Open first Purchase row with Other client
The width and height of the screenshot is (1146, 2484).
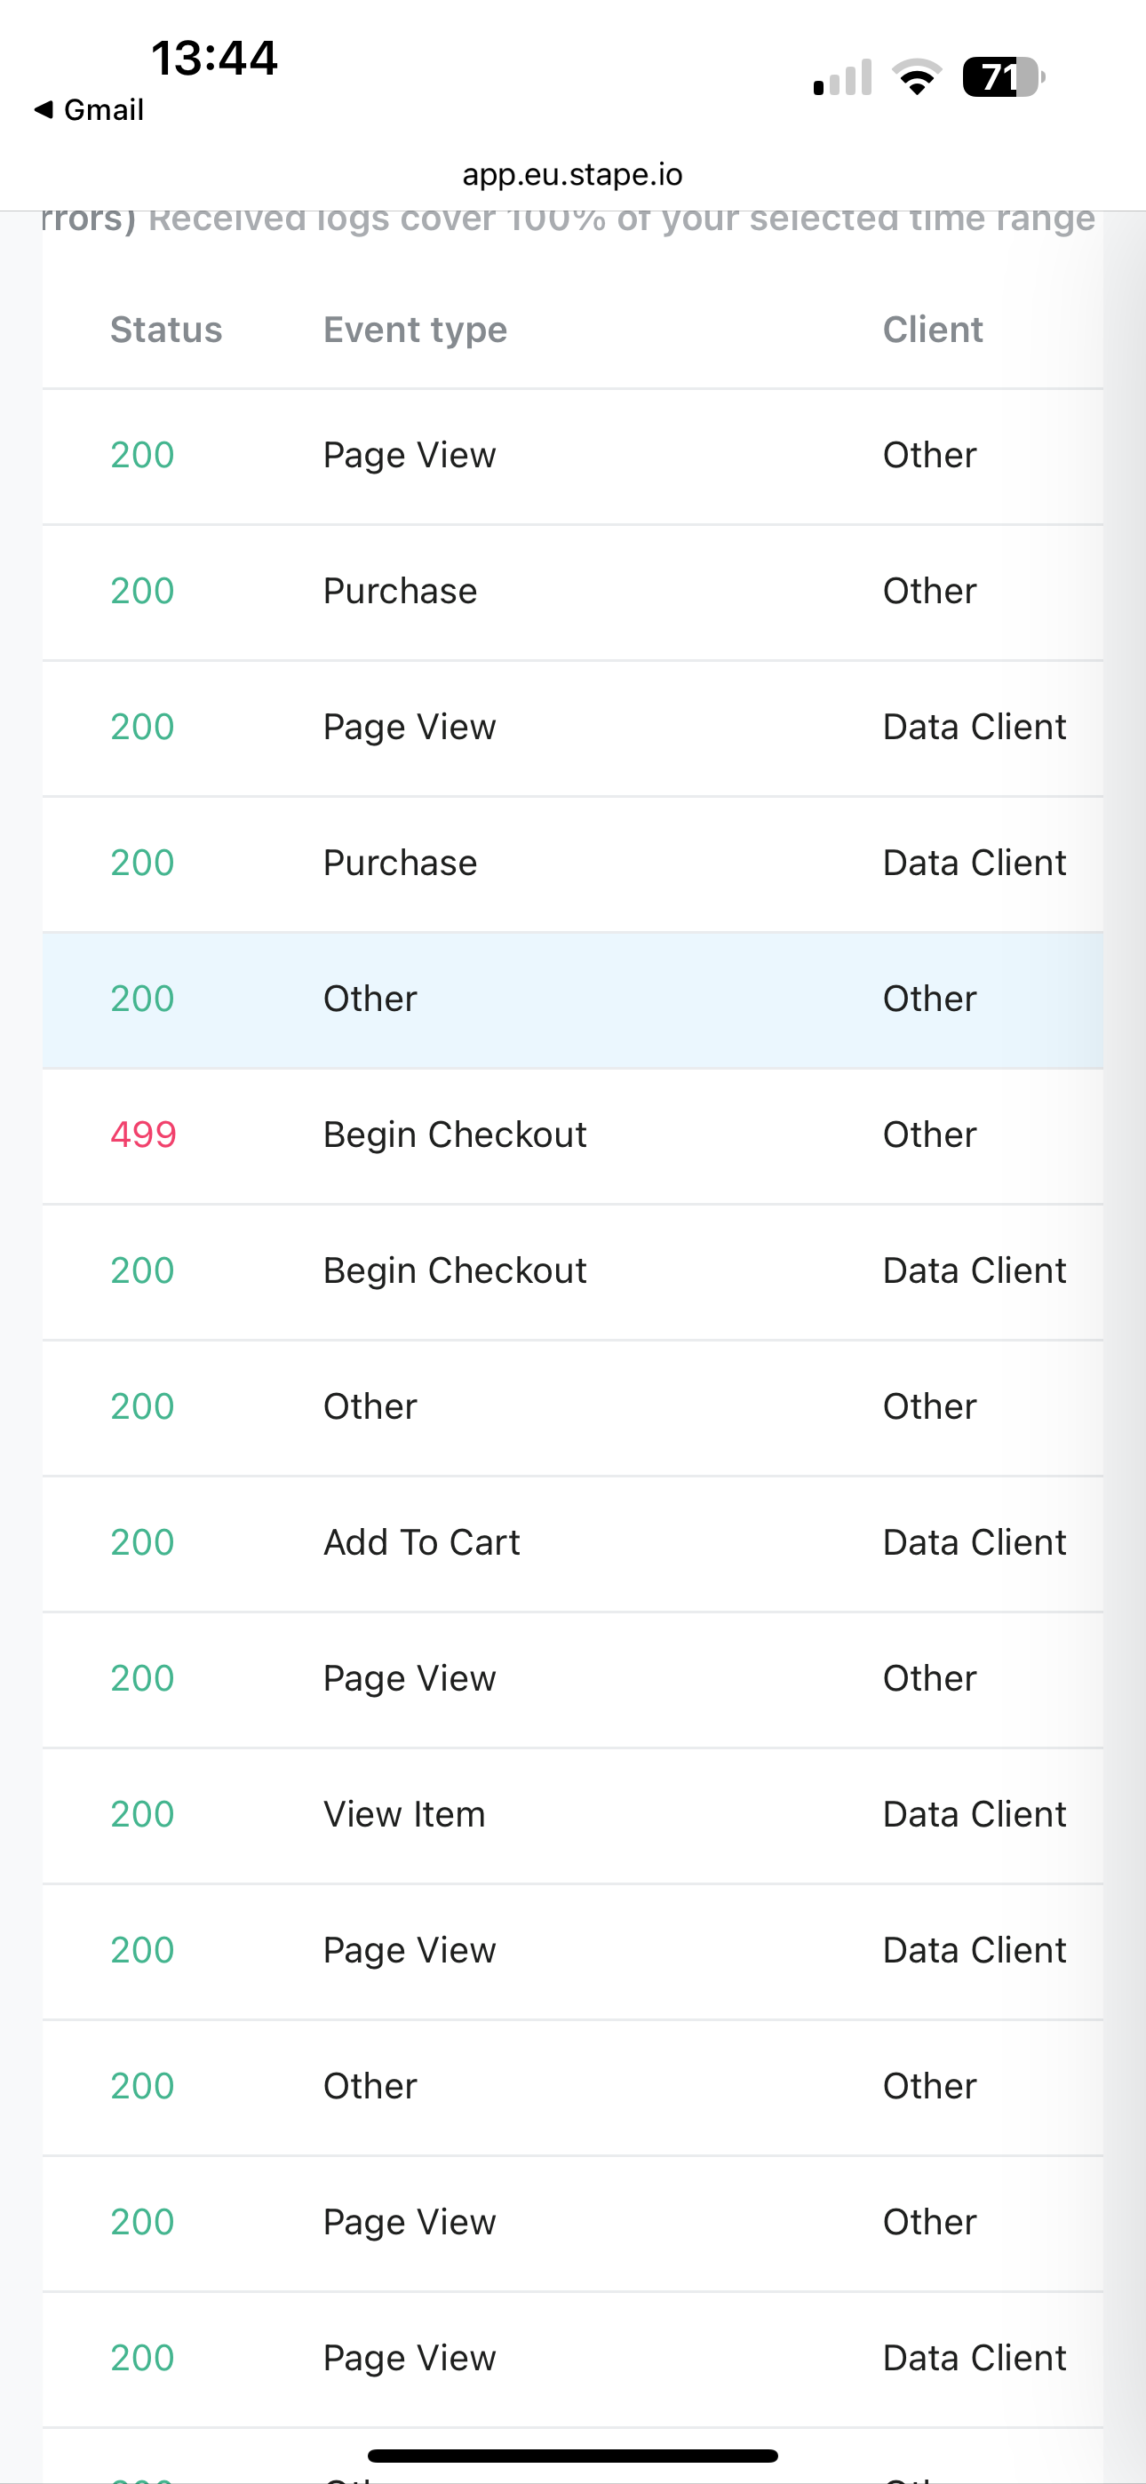573,592
